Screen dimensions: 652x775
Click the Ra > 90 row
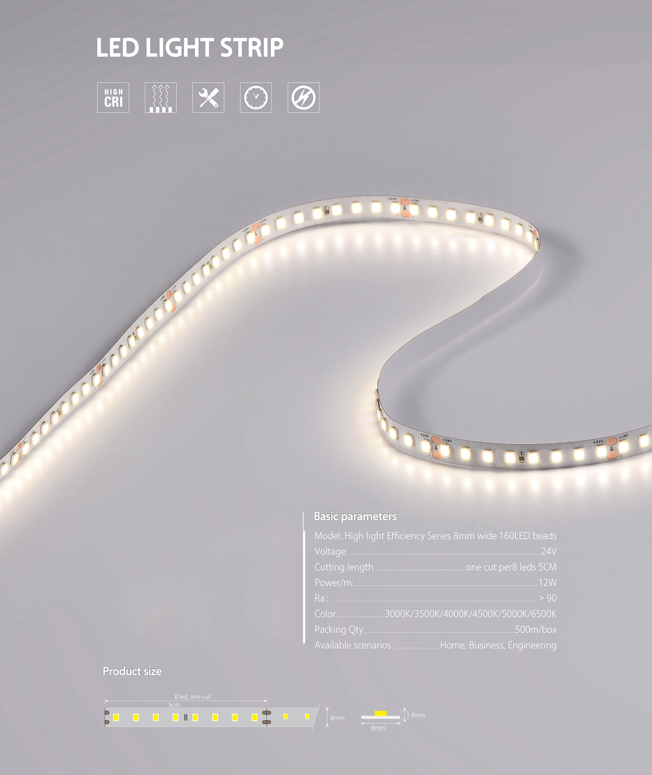coord(435,598)
